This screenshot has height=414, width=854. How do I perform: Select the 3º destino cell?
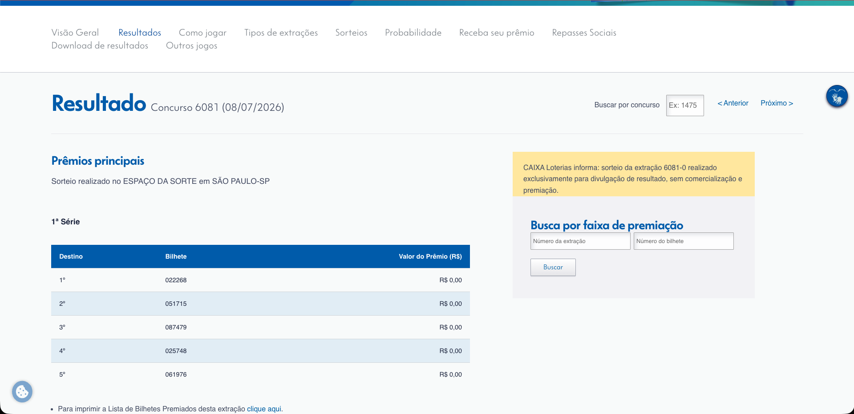[62, 327]
